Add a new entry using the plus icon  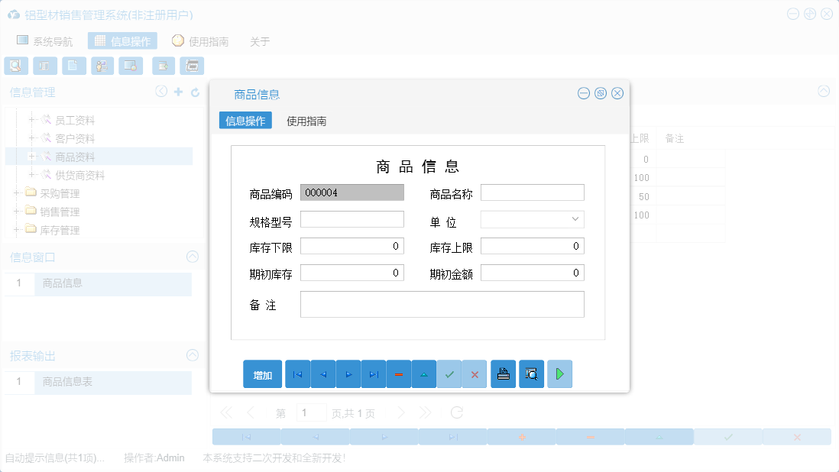[177, 91]
